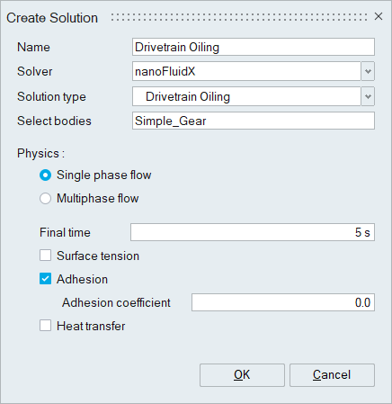This screenshot has height=404, width=392.
Task: Click the Select bodies field showing Simple_Gear
Action: [x=254, y=121]
